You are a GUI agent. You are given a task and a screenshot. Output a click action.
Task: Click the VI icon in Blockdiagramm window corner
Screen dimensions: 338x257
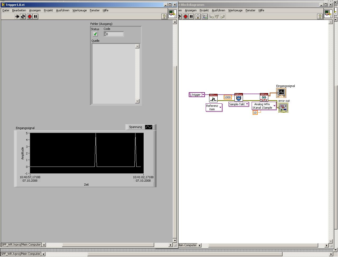coord(328,14)
